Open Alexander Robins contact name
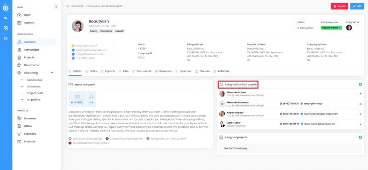This screenshot has height=170, width=368. coord(236,92)
